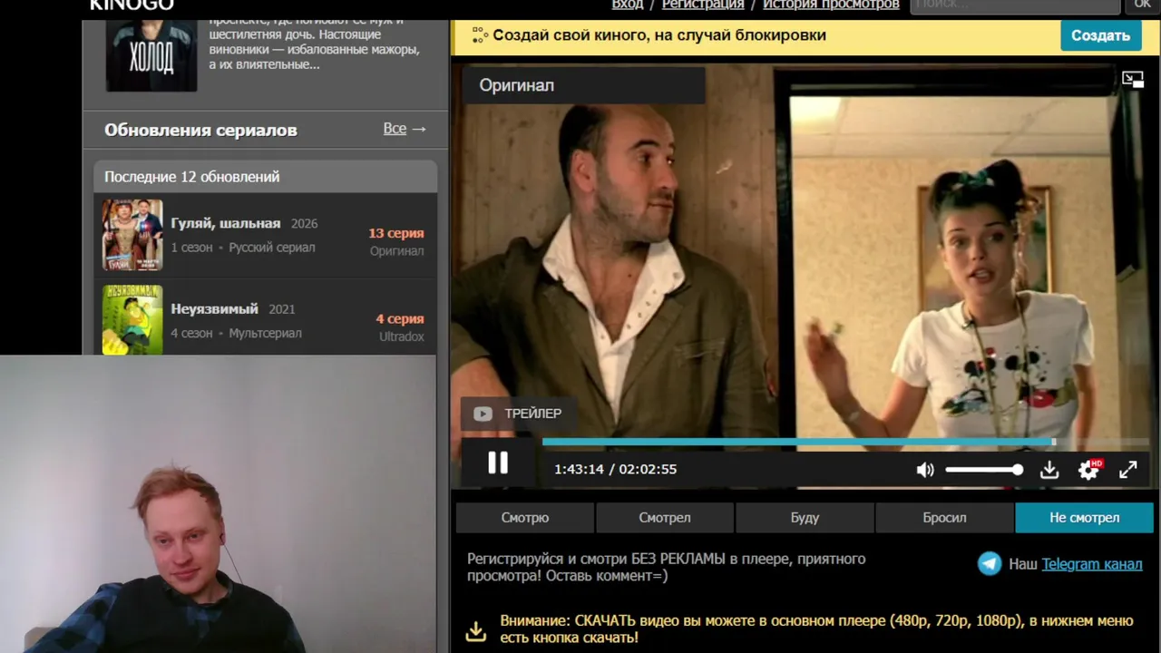
Task: Select the Бросил status tab
Action: point(944,518)
